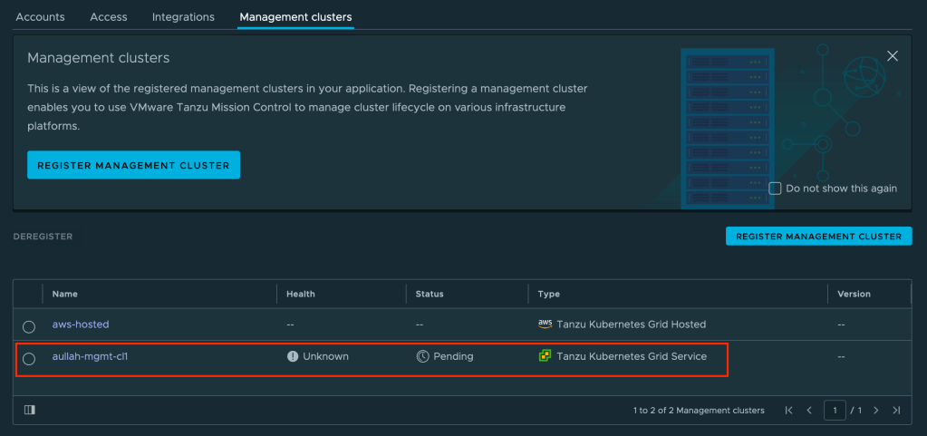
Task: Click the Tanzu Kubernetes Grid Service icon
Action: click(545, 357)
